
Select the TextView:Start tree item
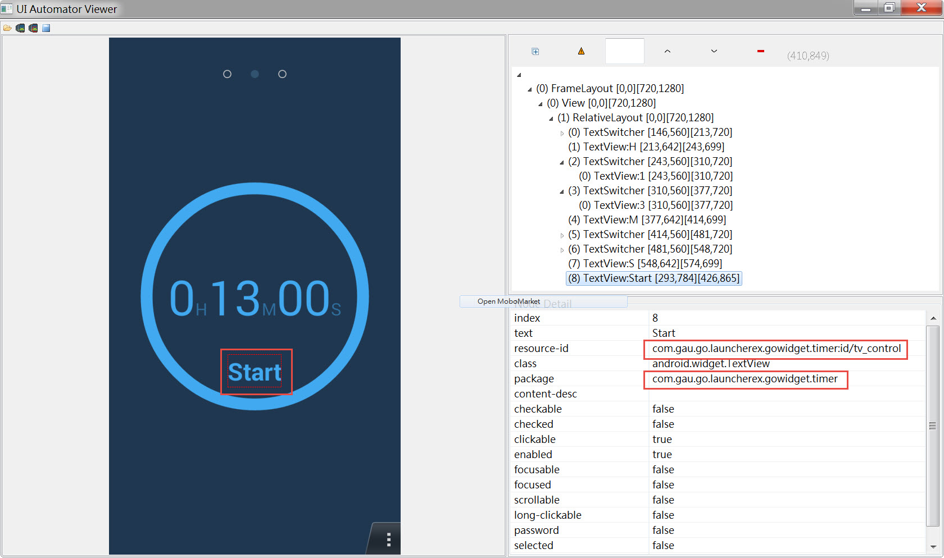pyautogui.click(x=653, y=278)
